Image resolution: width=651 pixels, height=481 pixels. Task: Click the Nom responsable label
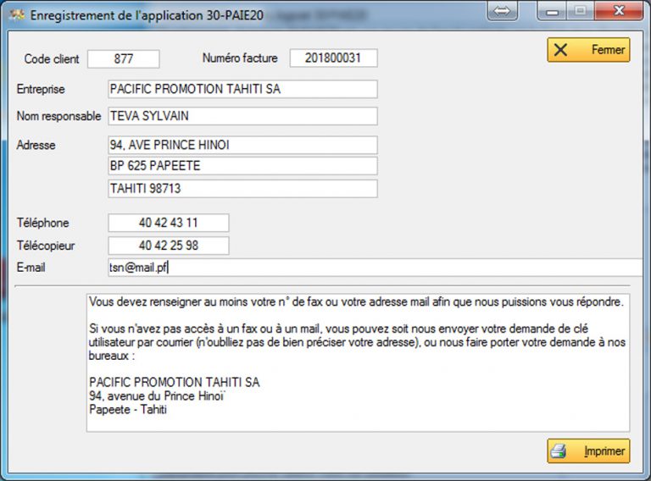point(58,116)
